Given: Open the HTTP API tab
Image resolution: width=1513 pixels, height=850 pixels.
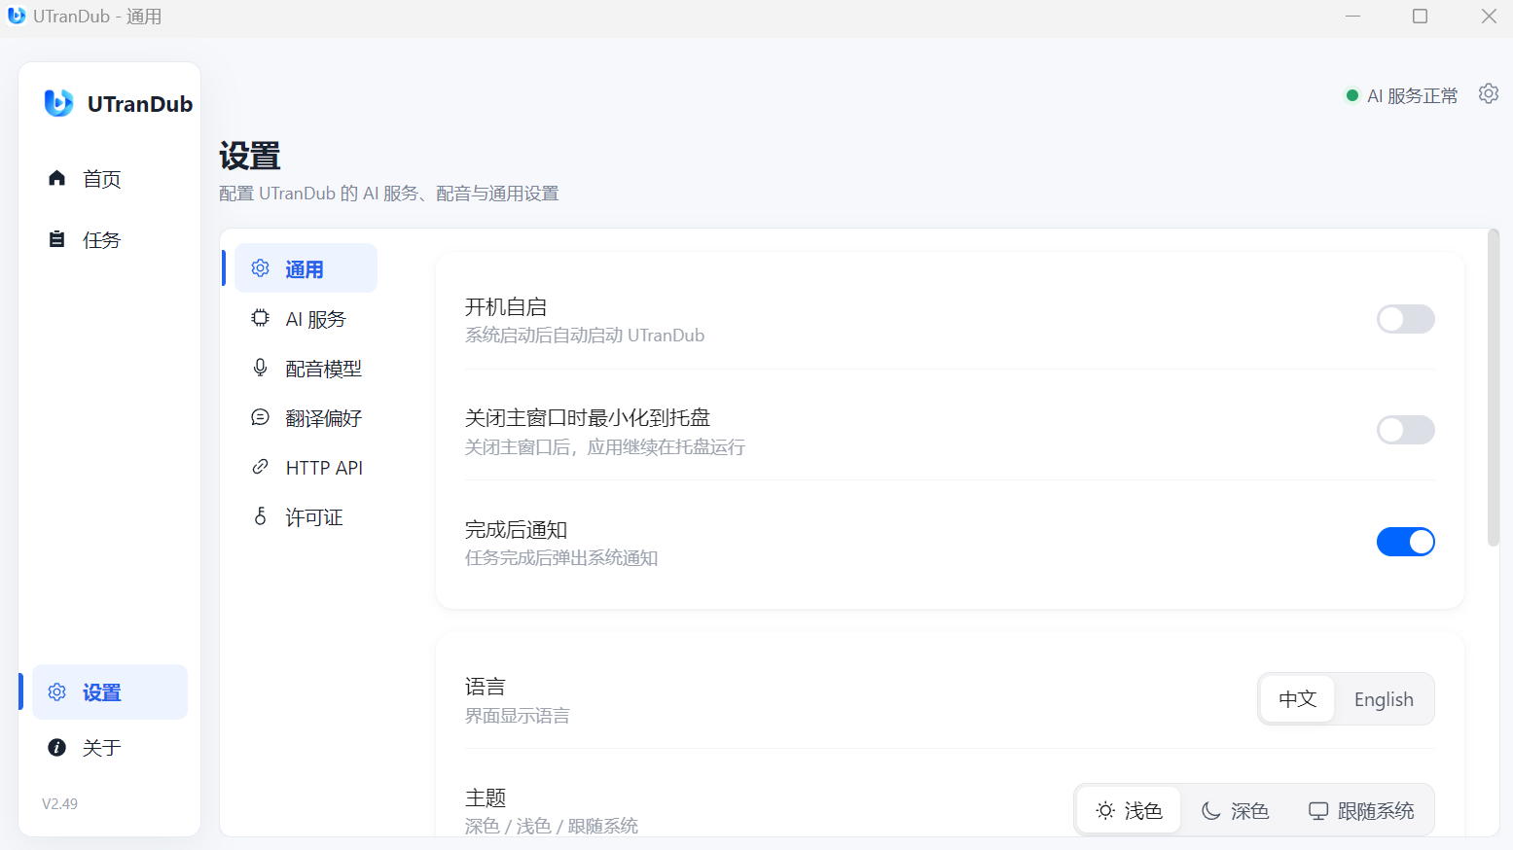Looking at the screenshot, I should coord(306,467).
